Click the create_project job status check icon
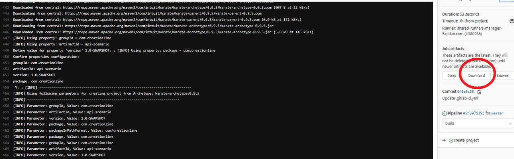514x159 pixels. [x=451, y=140]
